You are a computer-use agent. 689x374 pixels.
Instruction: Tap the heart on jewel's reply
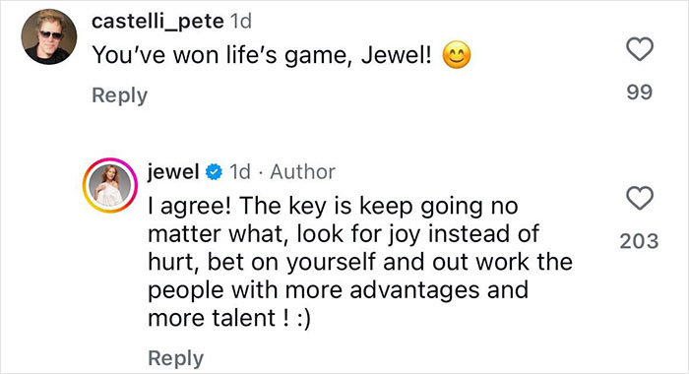coord(640,198)
